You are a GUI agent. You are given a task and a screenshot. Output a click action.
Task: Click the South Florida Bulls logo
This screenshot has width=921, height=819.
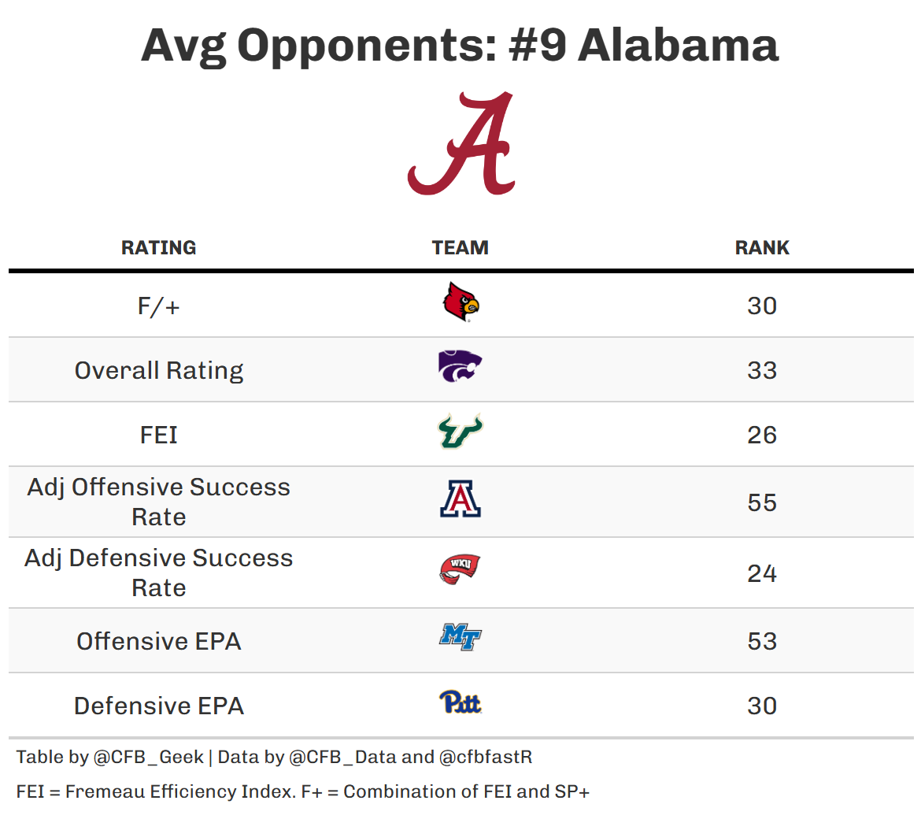coord(460,432)
